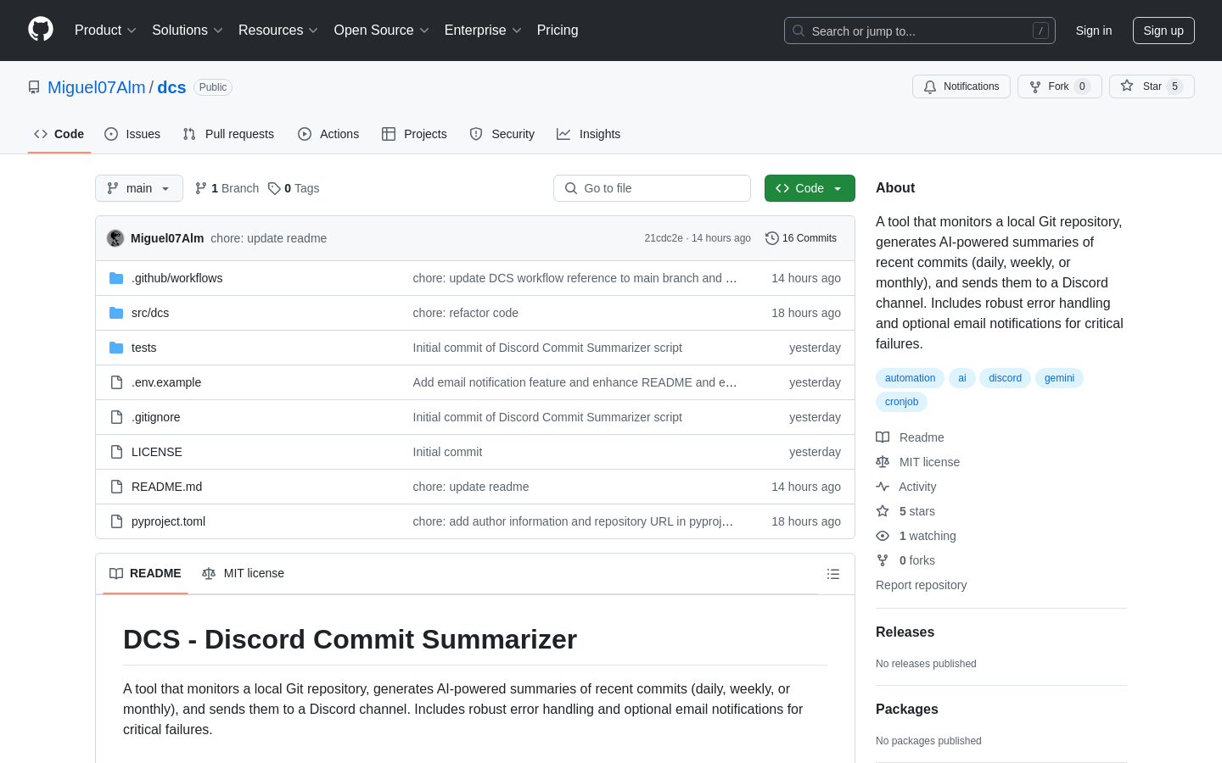The image size is (1222, 763).
Task: Click the eye icon beside 1 watching
Action: point(883,536)
